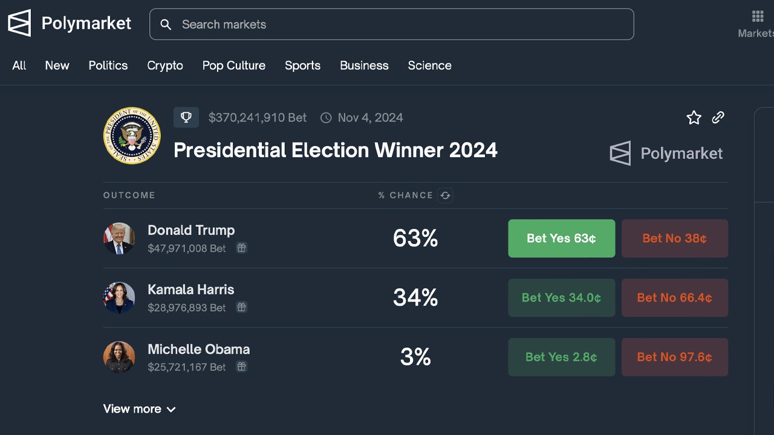Copy market link via chain icon
Viewport: 774px width, 435px height.
[718, 117]
